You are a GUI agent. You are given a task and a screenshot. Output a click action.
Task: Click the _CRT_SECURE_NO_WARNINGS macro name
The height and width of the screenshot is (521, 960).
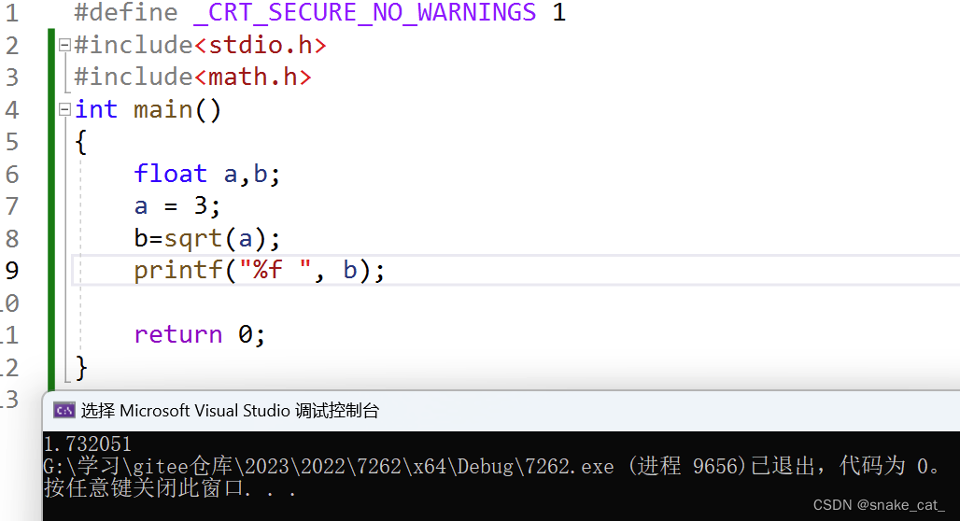click(x=365, y=12)
